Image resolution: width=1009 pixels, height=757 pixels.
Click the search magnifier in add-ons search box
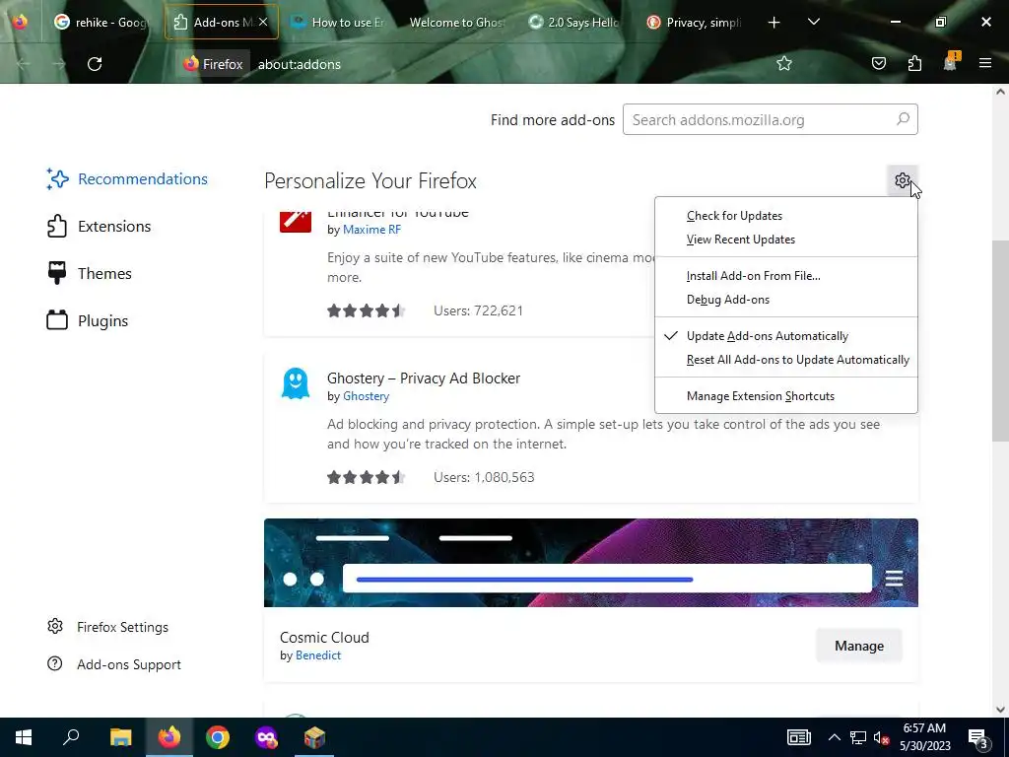903,119
